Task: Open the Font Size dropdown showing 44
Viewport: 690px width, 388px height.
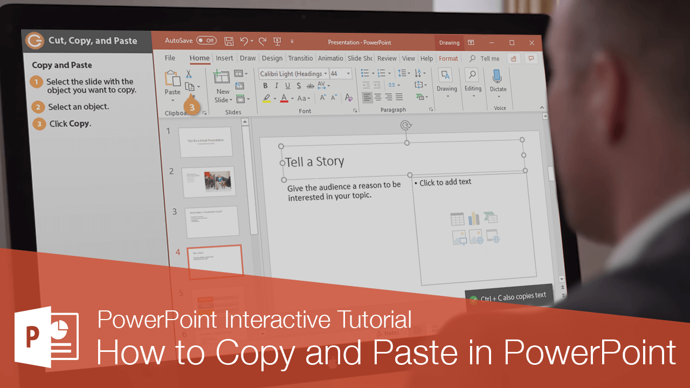Action: click(x=348, y=73)
